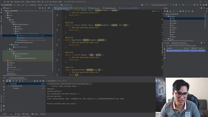Select package goal in Maven Lifecycle
208x117 pixels.
tap(174, 28)
